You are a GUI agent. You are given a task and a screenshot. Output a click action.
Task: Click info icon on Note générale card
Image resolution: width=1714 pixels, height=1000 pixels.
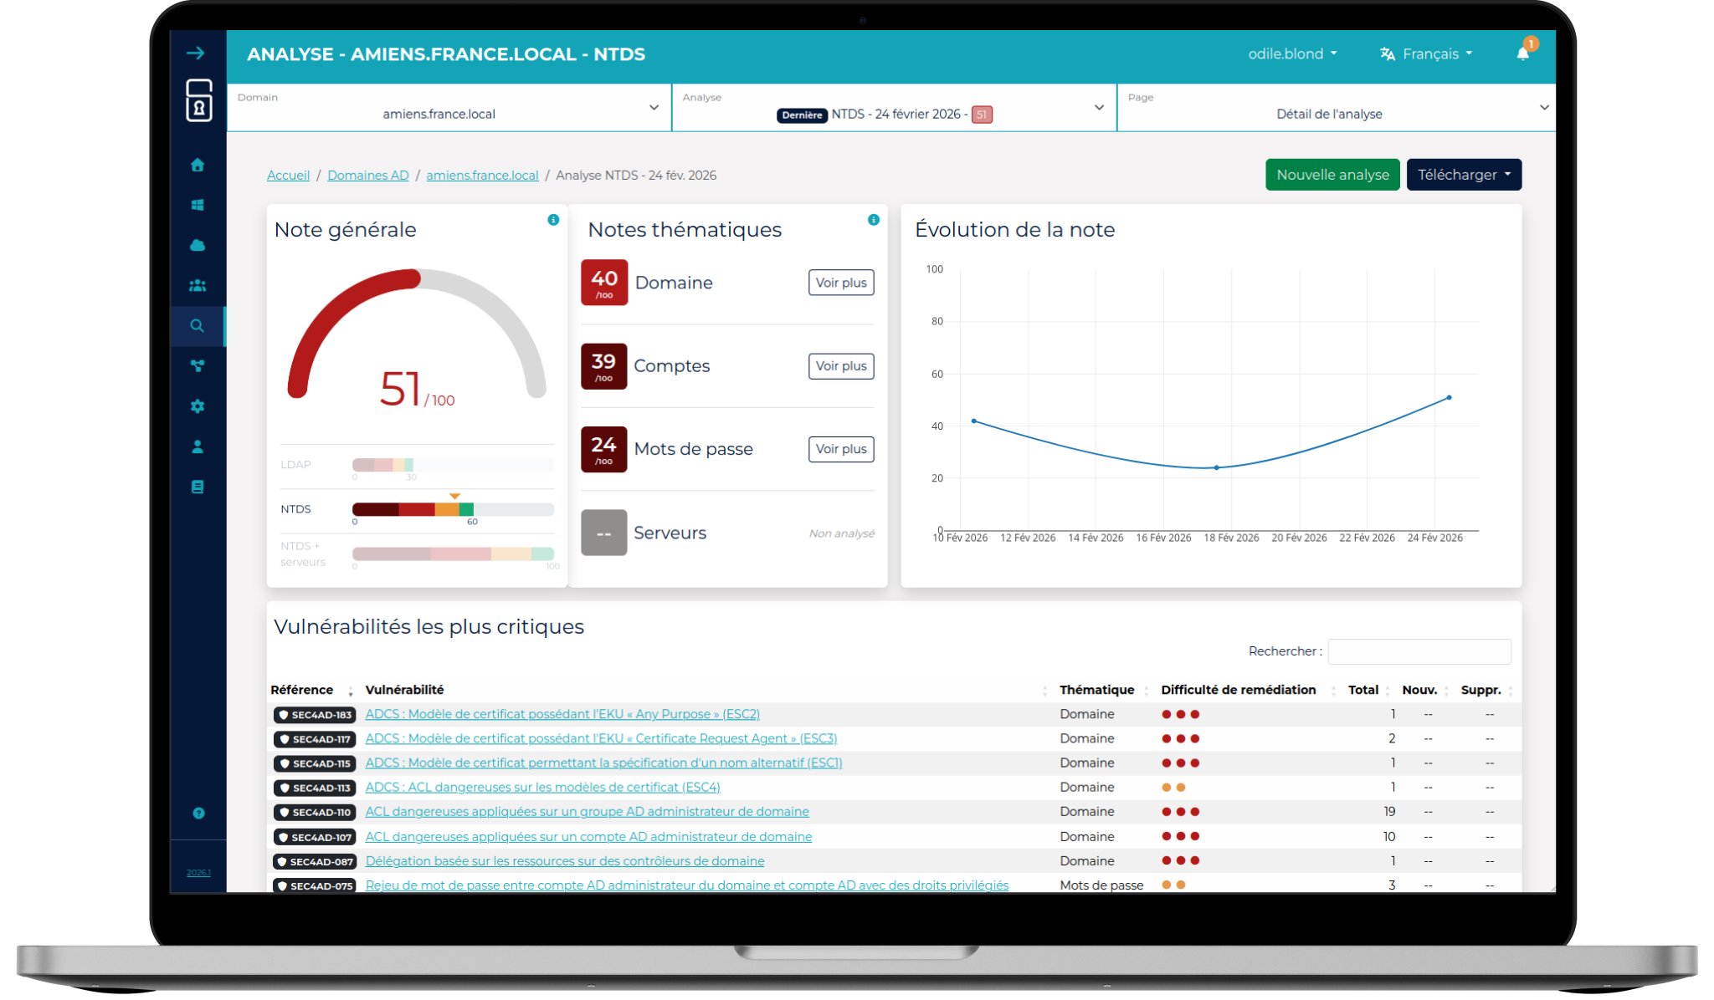[x=553, y=220]
